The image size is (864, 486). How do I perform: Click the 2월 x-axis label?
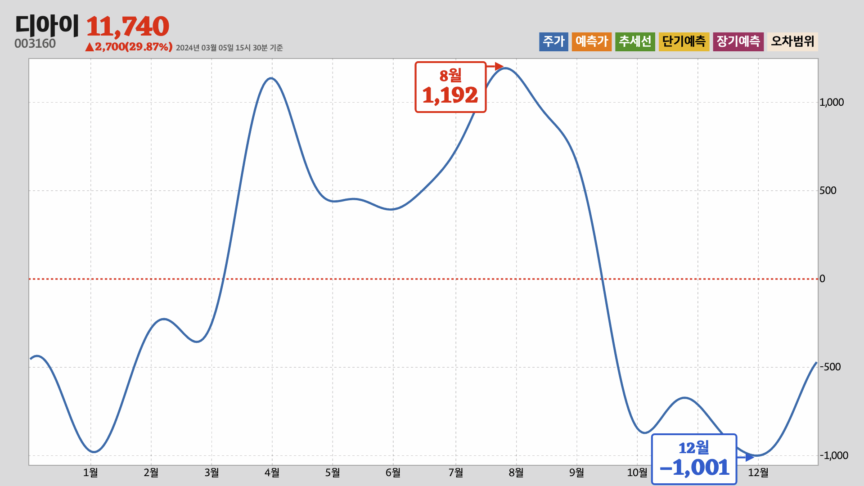tap(151, 472)
